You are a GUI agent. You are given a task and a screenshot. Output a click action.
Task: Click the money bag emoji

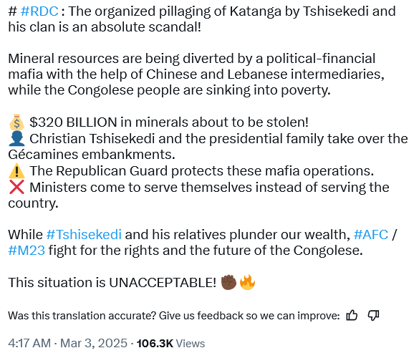[x=16, y=122]
